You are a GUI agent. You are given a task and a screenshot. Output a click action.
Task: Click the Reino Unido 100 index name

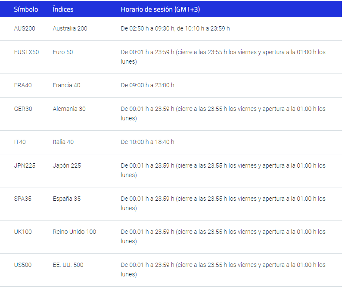tap(75, 232)
